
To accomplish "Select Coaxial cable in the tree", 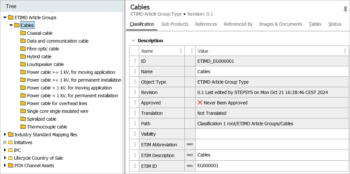I will pyautogui.click(x=39, y=33).
